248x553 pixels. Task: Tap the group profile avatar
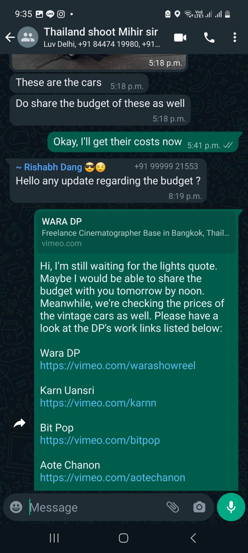pyautogui.click(x=28, y=37)
